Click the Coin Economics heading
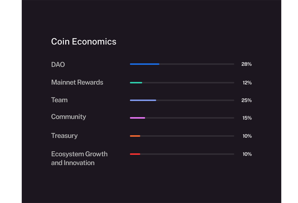The width and height of the screenshot is (298, 203). [x=84, y=42]
